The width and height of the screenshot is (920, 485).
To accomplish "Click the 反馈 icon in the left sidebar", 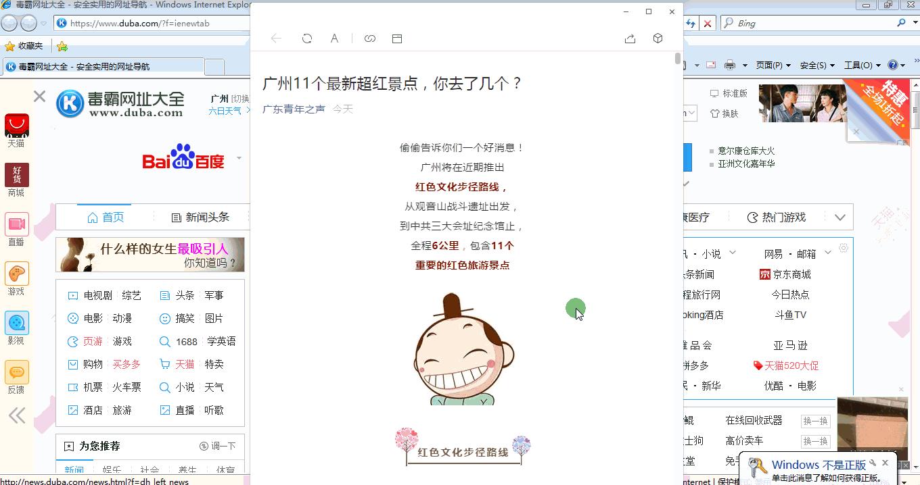I will [x=16, y=372].
